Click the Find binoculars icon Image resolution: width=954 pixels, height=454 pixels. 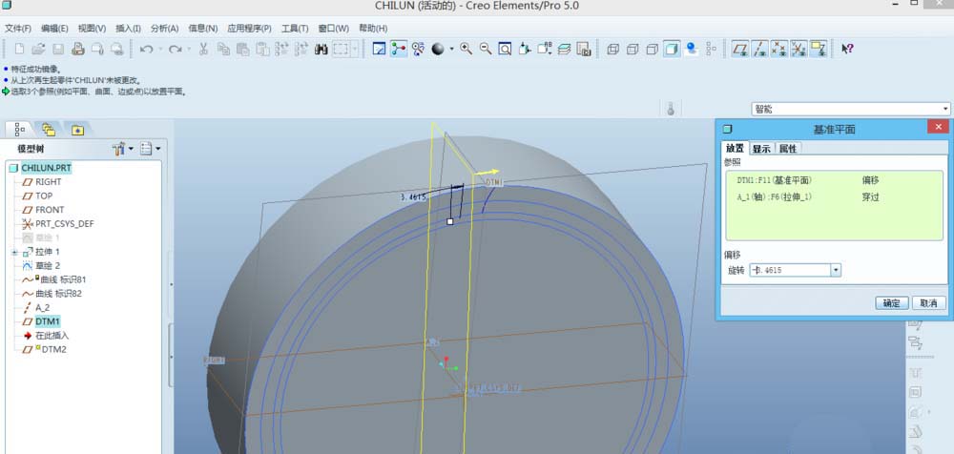(x=321, y=49)
